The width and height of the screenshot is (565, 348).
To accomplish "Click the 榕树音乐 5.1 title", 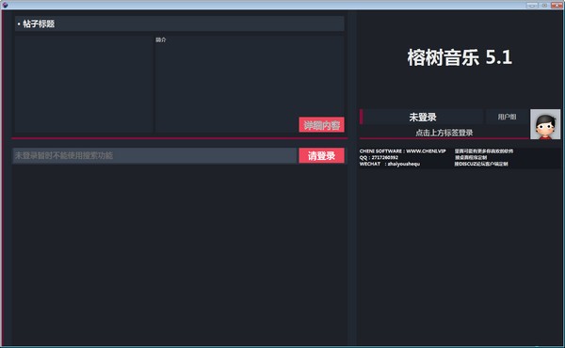I will 460,57.
